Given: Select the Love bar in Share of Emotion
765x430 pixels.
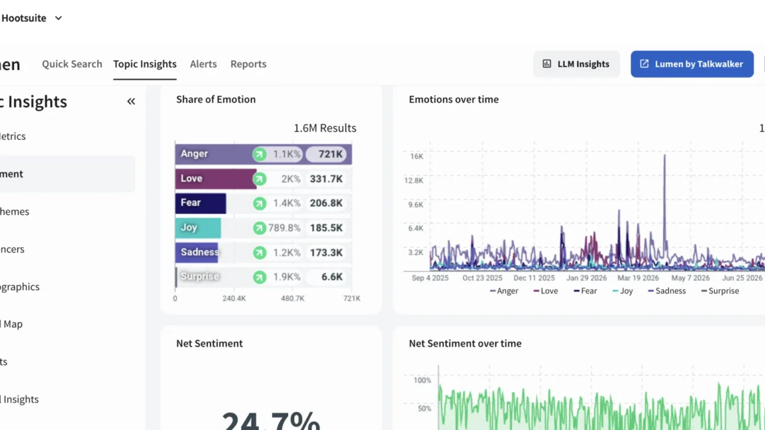Looking at the screenshot, I should click(x=216, y=179).
